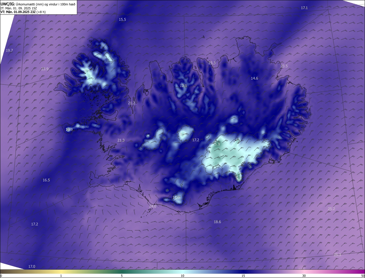Screen dimensions: 365x278
Task: Click the 17.0 value label
Action: point(32,266)
